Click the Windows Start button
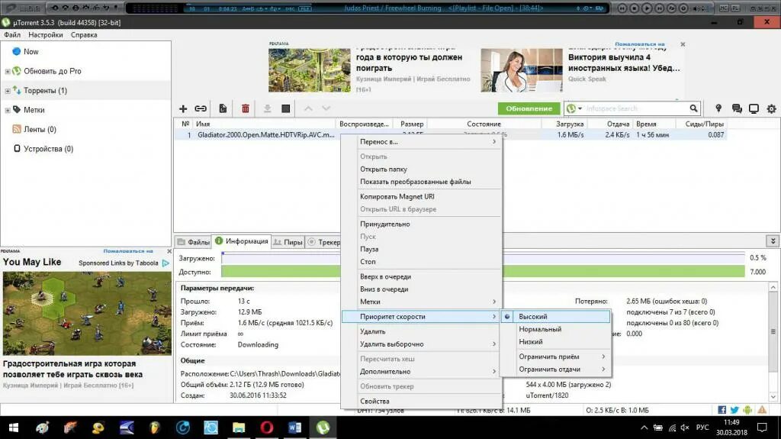This screenshot has height=439, width=781. (x=14, y=428)
